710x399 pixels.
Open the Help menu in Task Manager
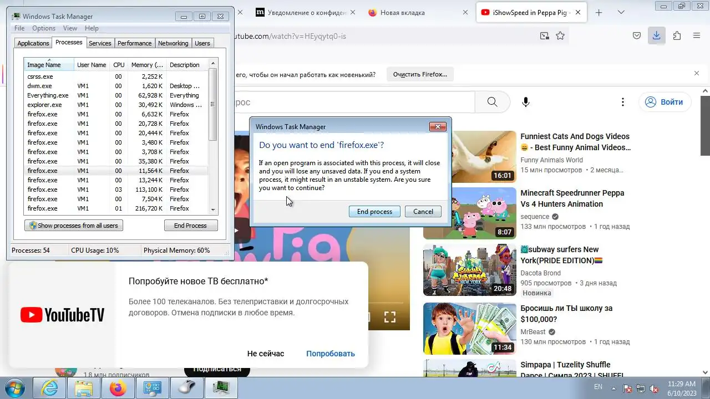[x=92, y=28]
